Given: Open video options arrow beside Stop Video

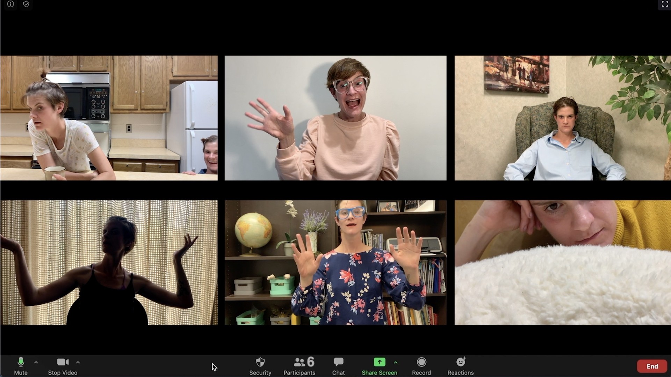Looking at the screenshot, I should (x=78, y=362).
